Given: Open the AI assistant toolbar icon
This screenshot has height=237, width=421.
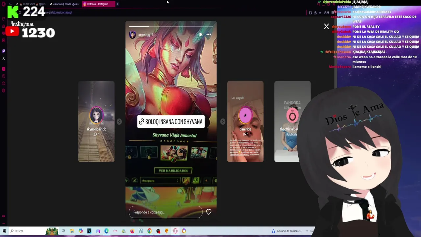Looking at the screenshot, I should [x=326, y=13].
